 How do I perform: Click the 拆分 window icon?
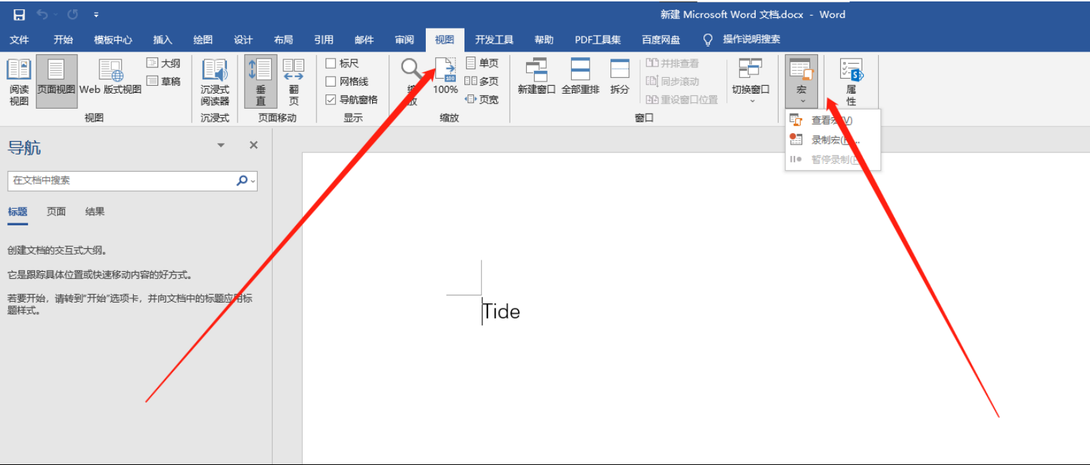coord(618,75)
